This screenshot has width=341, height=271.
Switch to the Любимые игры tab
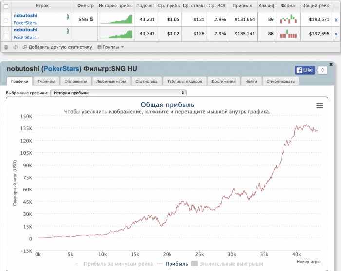pos(111,81)
